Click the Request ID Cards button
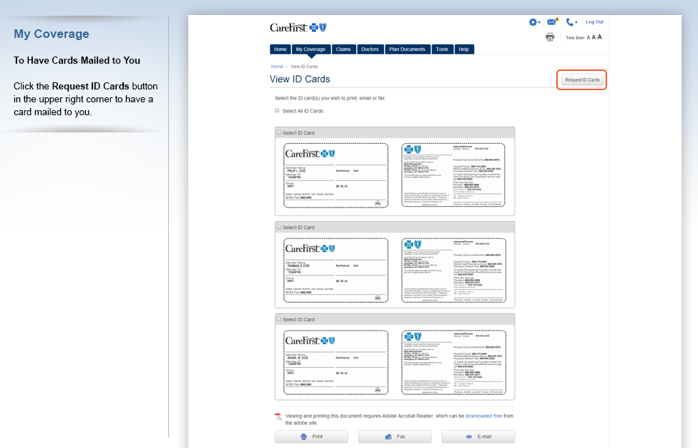 coord(582,80)
